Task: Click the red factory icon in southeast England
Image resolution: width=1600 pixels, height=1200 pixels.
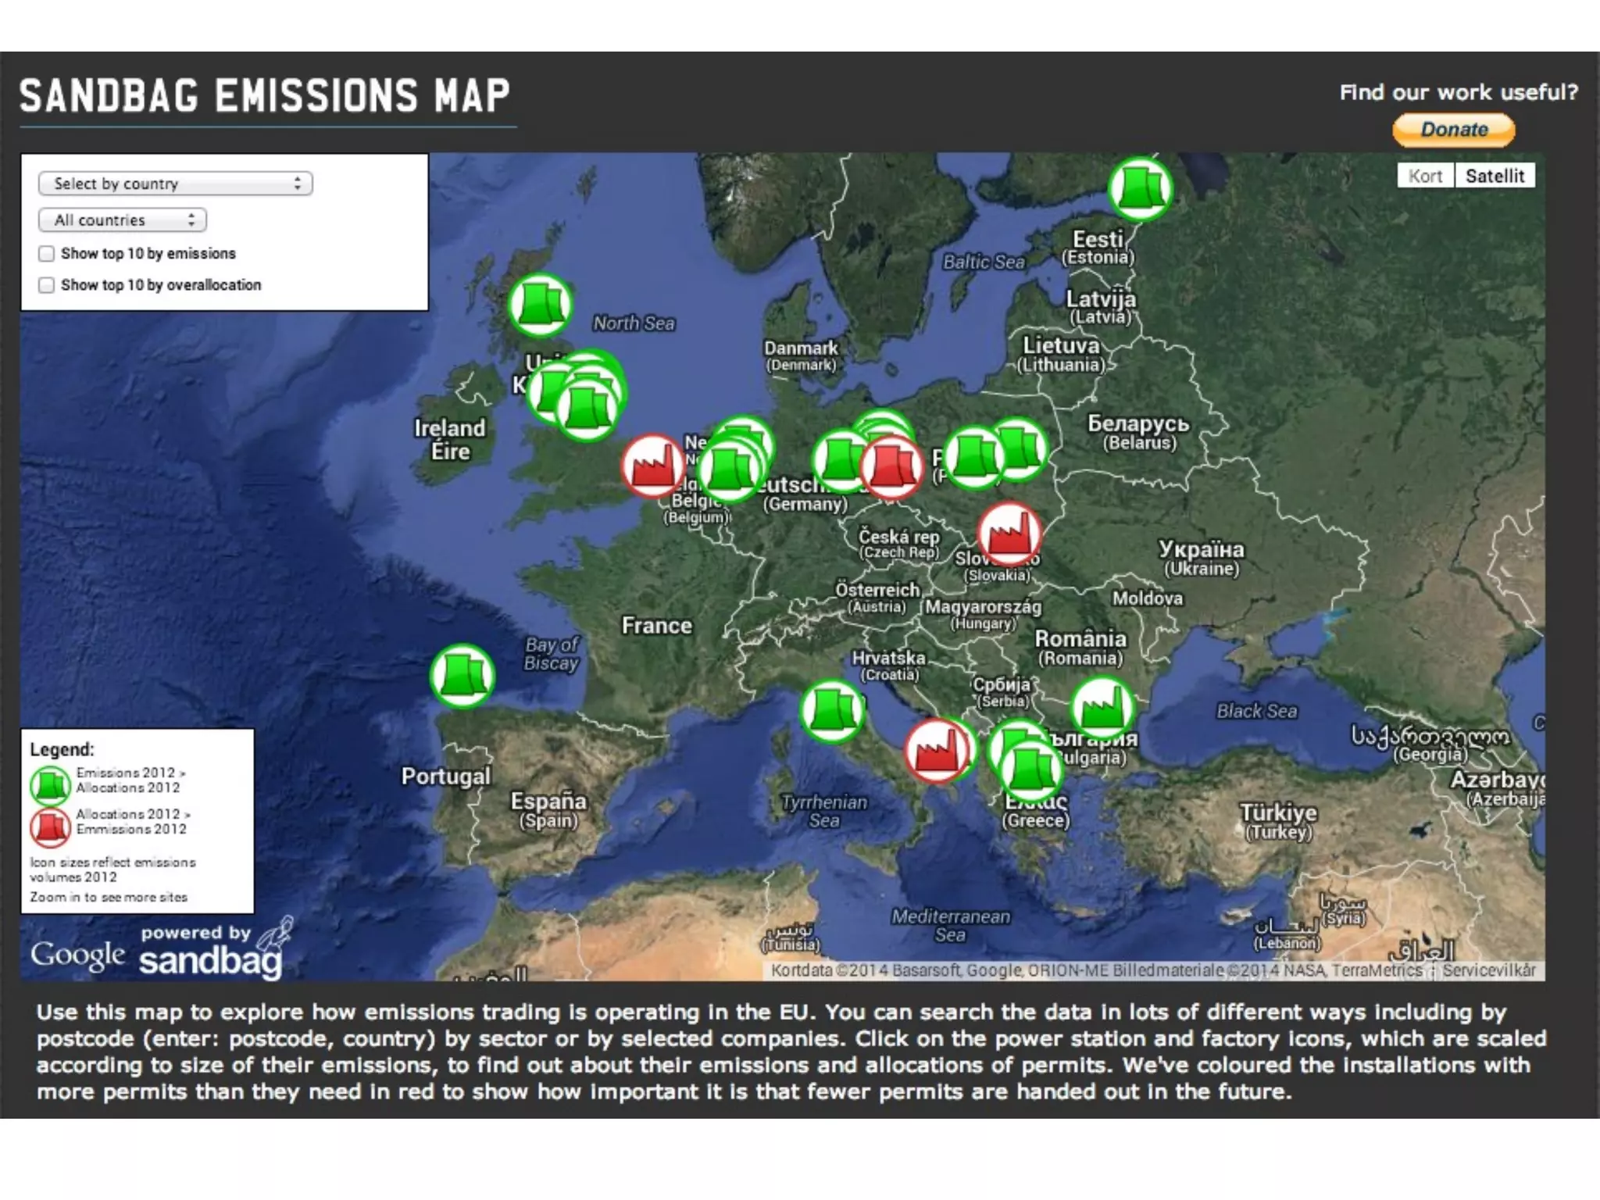Action: tap(653, 466)
